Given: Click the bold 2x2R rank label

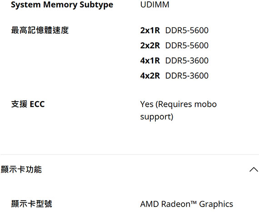Looking at the screenshot, I should (x=150, y=46).
